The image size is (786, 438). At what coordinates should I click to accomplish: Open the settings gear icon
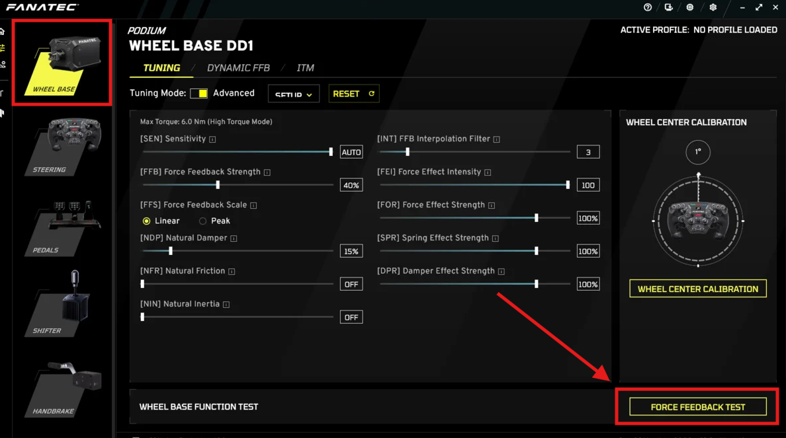pos(713,7)
